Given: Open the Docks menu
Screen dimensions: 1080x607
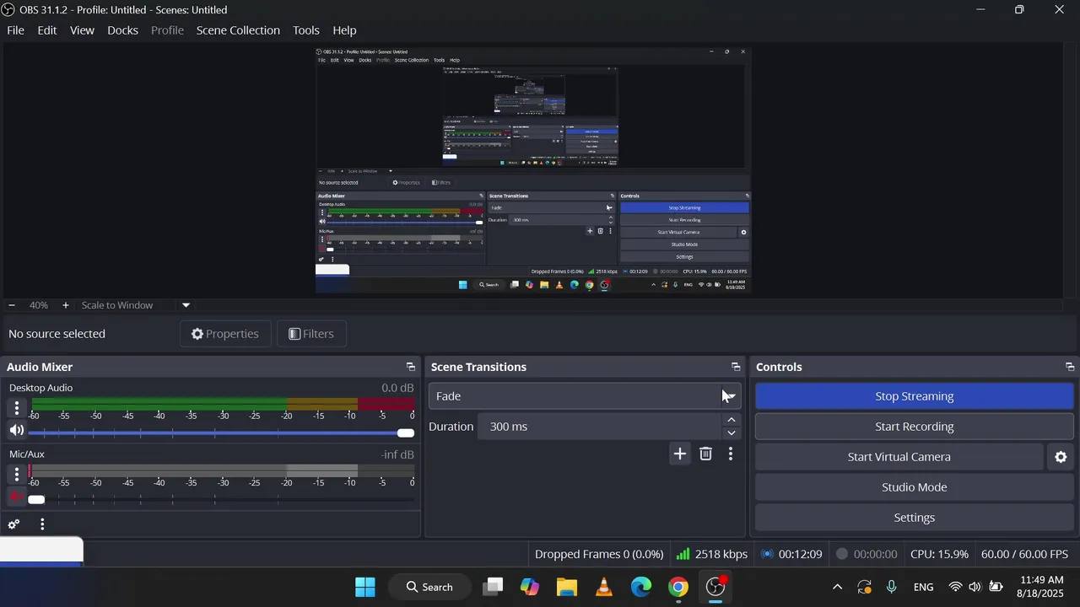Looking at the screenshot, I should click(122, 30).
